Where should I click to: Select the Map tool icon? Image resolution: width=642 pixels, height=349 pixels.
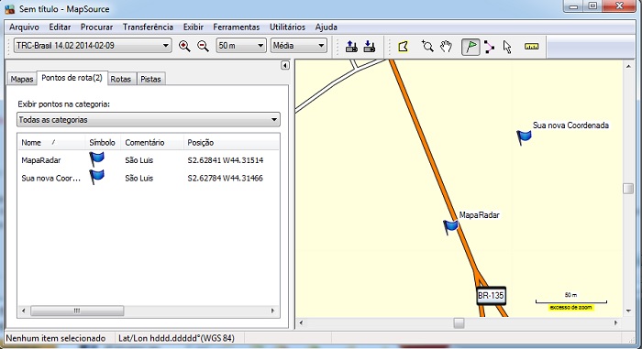404,46
